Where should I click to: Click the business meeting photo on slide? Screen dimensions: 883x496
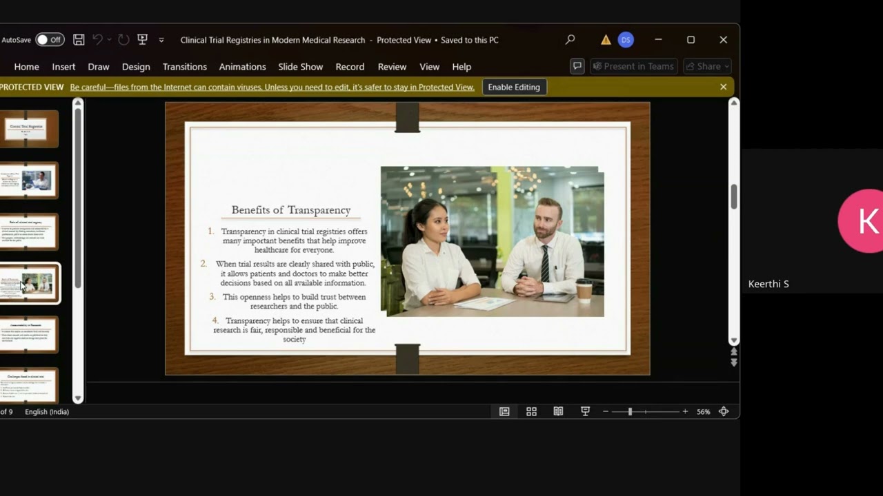493,242
